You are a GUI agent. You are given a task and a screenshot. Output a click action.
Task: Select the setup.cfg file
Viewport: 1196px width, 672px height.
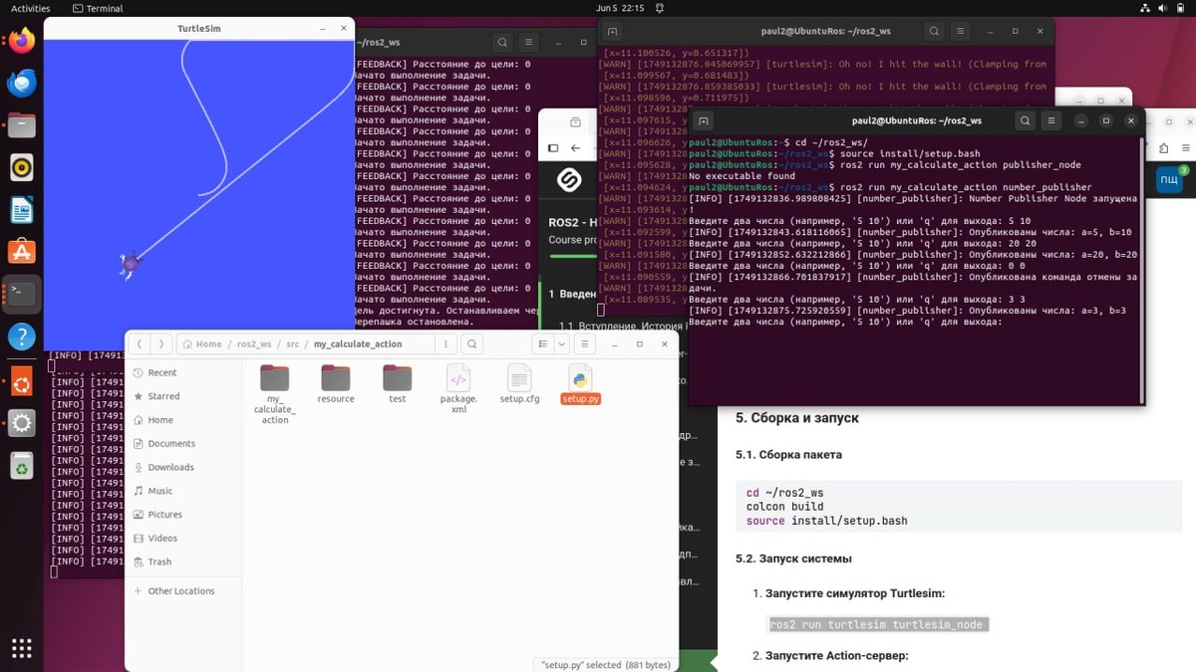pyautogui.click(x=519, y=383)
